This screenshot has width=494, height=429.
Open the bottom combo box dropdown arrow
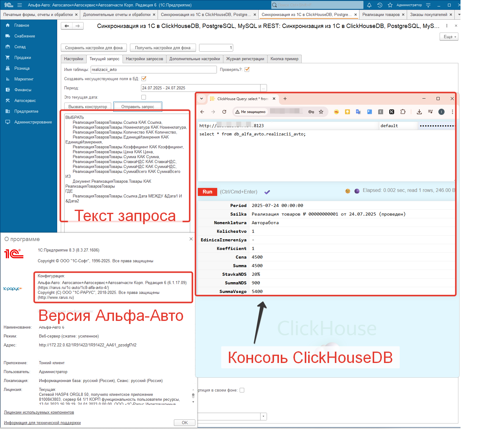[x=264, y=416]
